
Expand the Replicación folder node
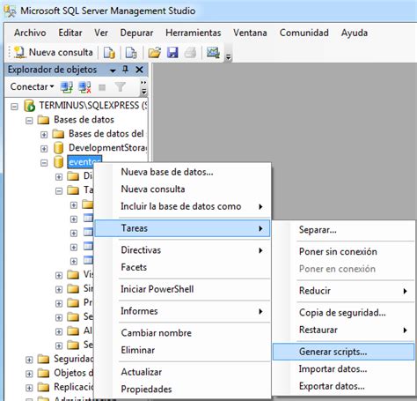click(29, 388)
